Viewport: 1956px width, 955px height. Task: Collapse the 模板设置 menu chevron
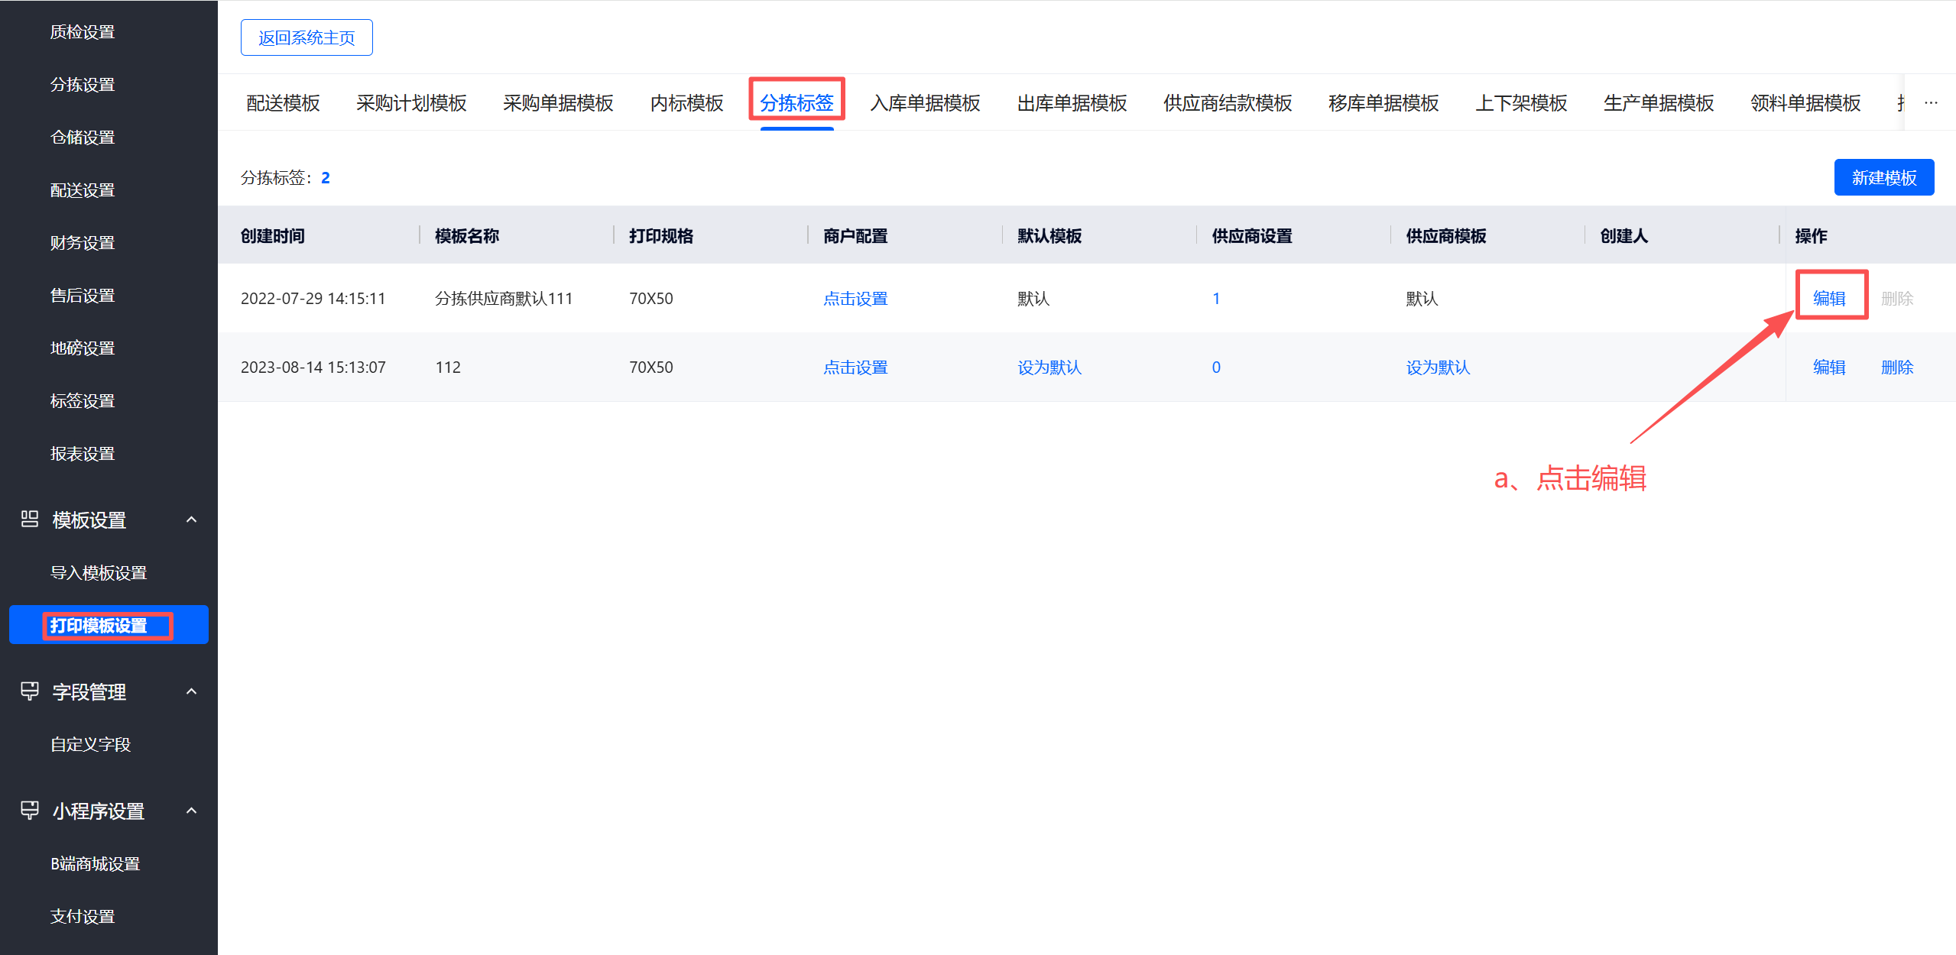[192, 520]
